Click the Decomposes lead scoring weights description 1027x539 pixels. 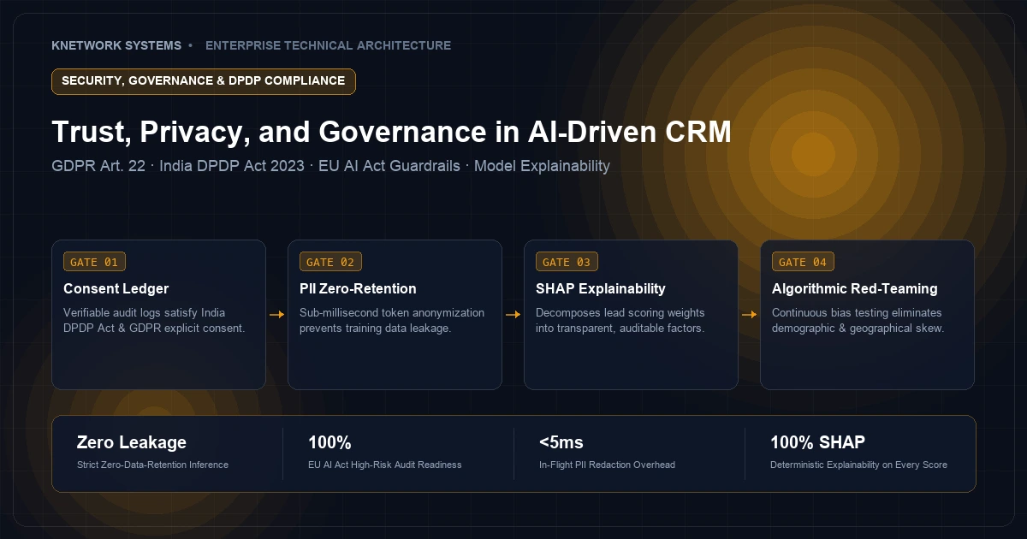620,321
